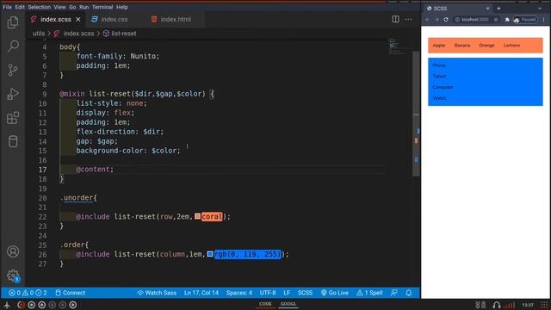
Task: Change language mode SCSS
Action: (305, 293)
